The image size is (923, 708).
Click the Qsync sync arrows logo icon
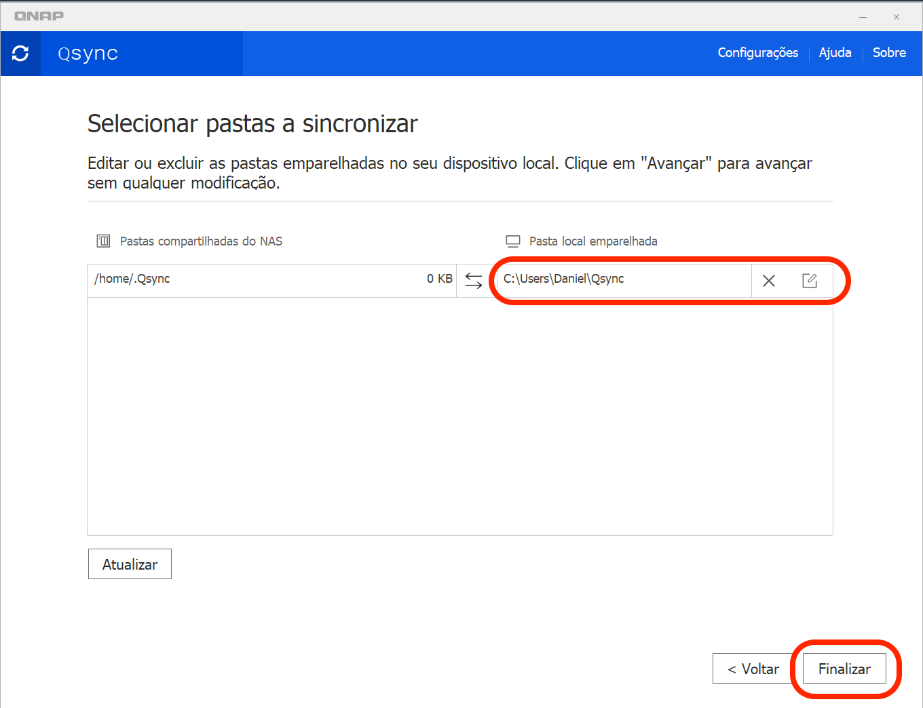(x=20, y=54)
